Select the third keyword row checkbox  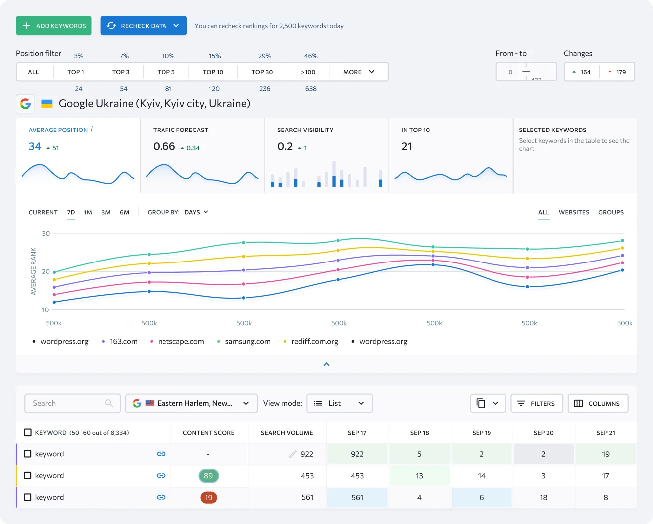(28, 497)
